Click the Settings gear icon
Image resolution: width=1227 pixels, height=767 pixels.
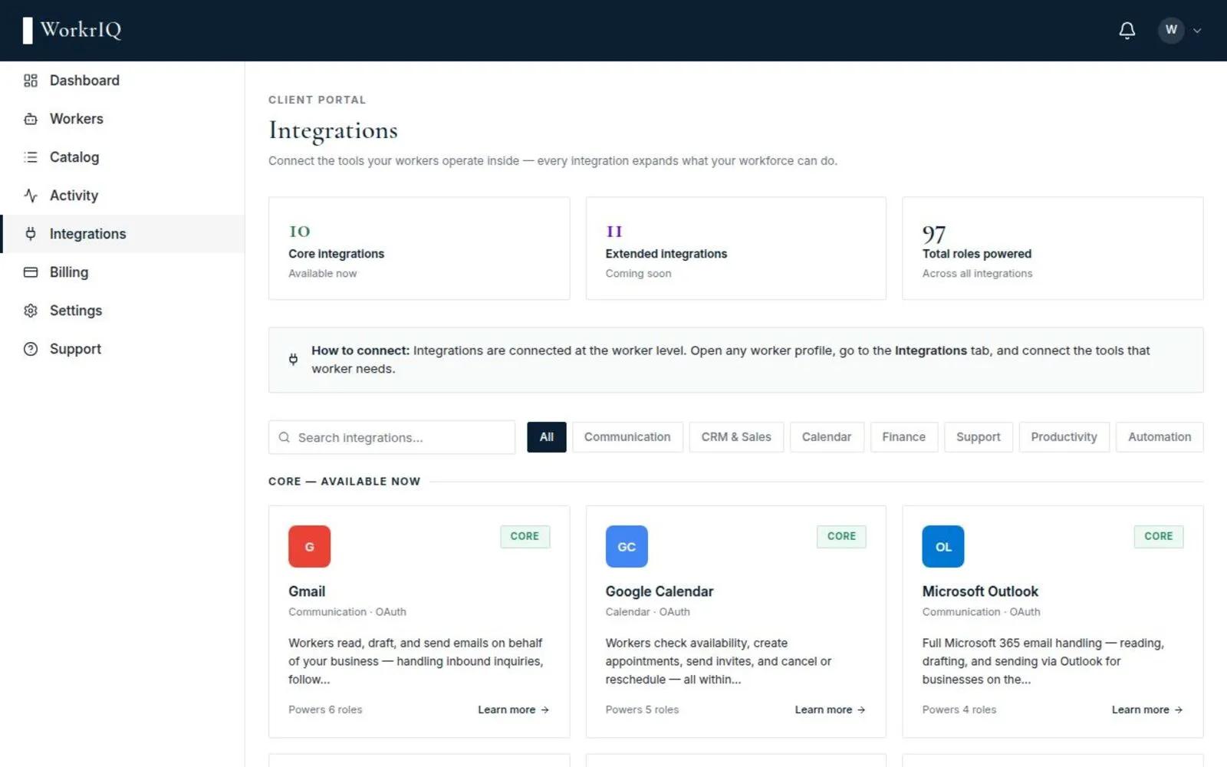(31, 311)
